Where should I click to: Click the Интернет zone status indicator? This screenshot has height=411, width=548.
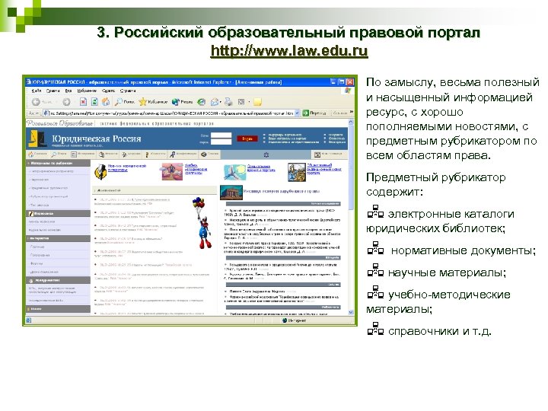(x=294, y=320)
